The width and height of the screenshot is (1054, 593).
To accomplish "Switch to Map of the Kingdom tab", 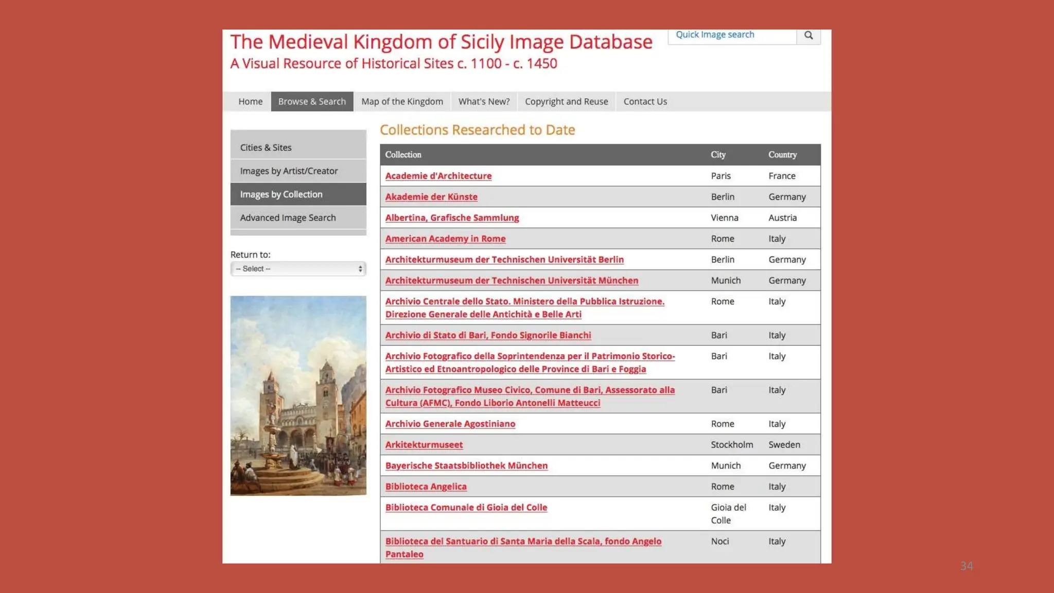I will (402, 101).
